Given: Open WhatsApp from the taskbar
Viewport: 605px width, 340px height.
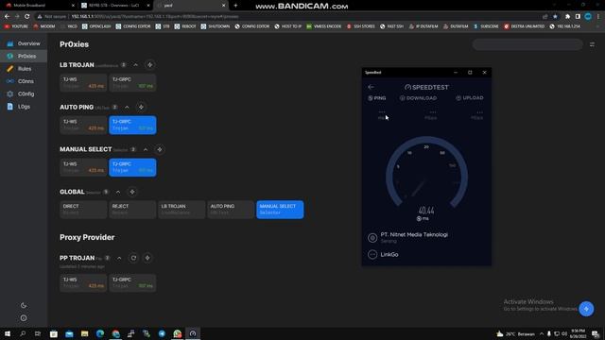Looking at the screenshot, I should [177, 333].
